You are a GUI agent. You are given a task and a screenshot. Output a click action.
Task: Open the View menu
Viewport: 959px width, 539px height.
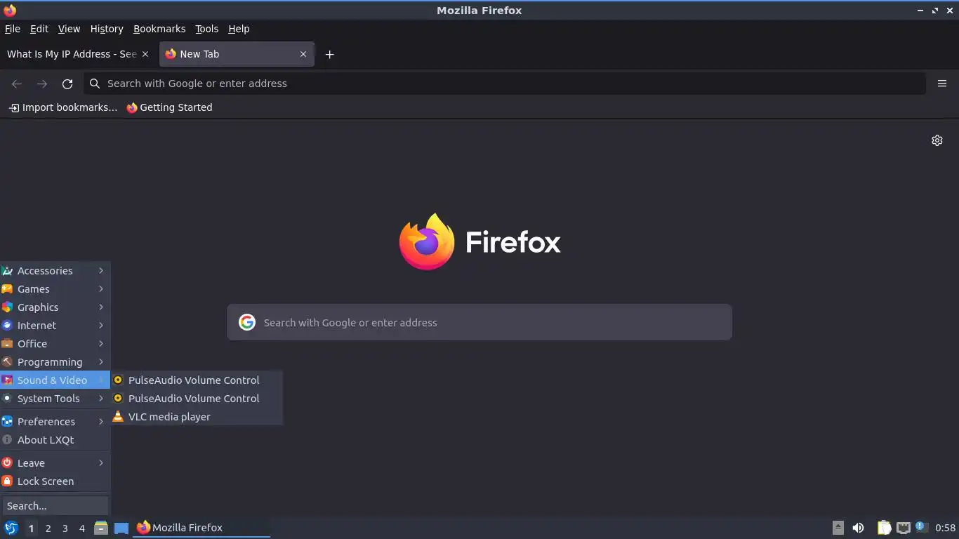coord(69,29)
